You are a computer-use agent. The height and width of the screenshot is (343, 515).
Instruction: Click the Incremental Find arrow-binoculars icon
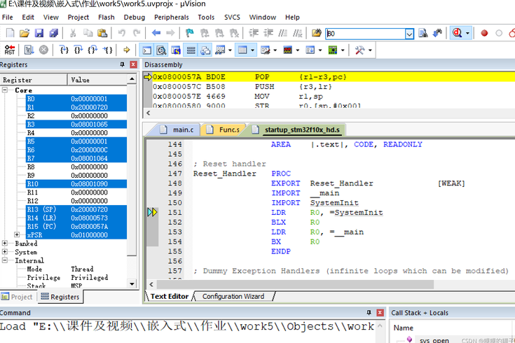pyautogui.click(x=437, y=33)
